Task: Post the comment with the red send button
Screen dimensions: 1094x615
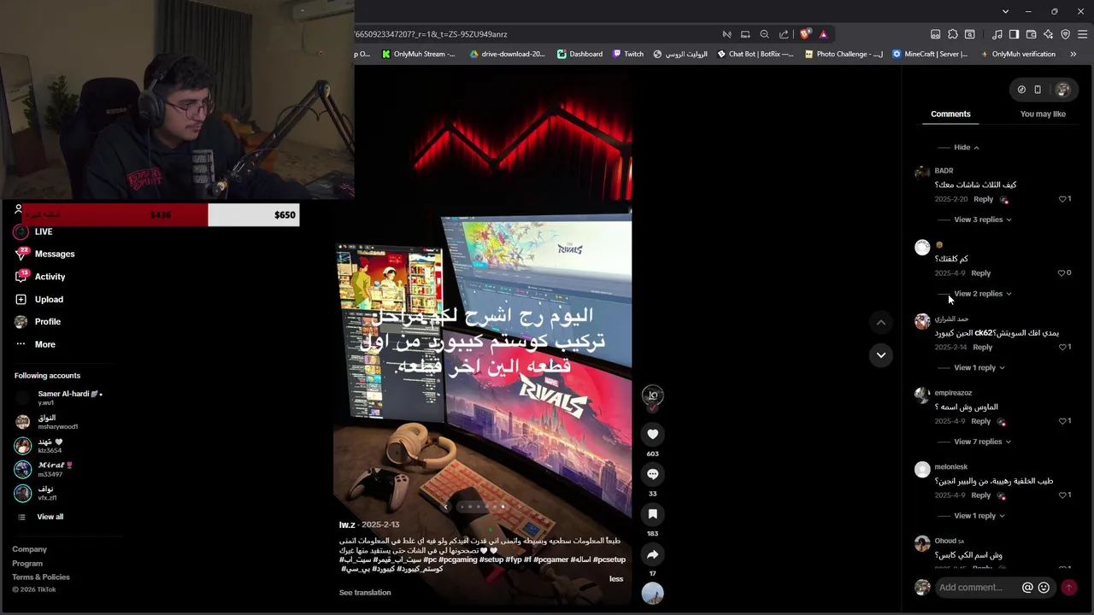Action: [1068, 588]
